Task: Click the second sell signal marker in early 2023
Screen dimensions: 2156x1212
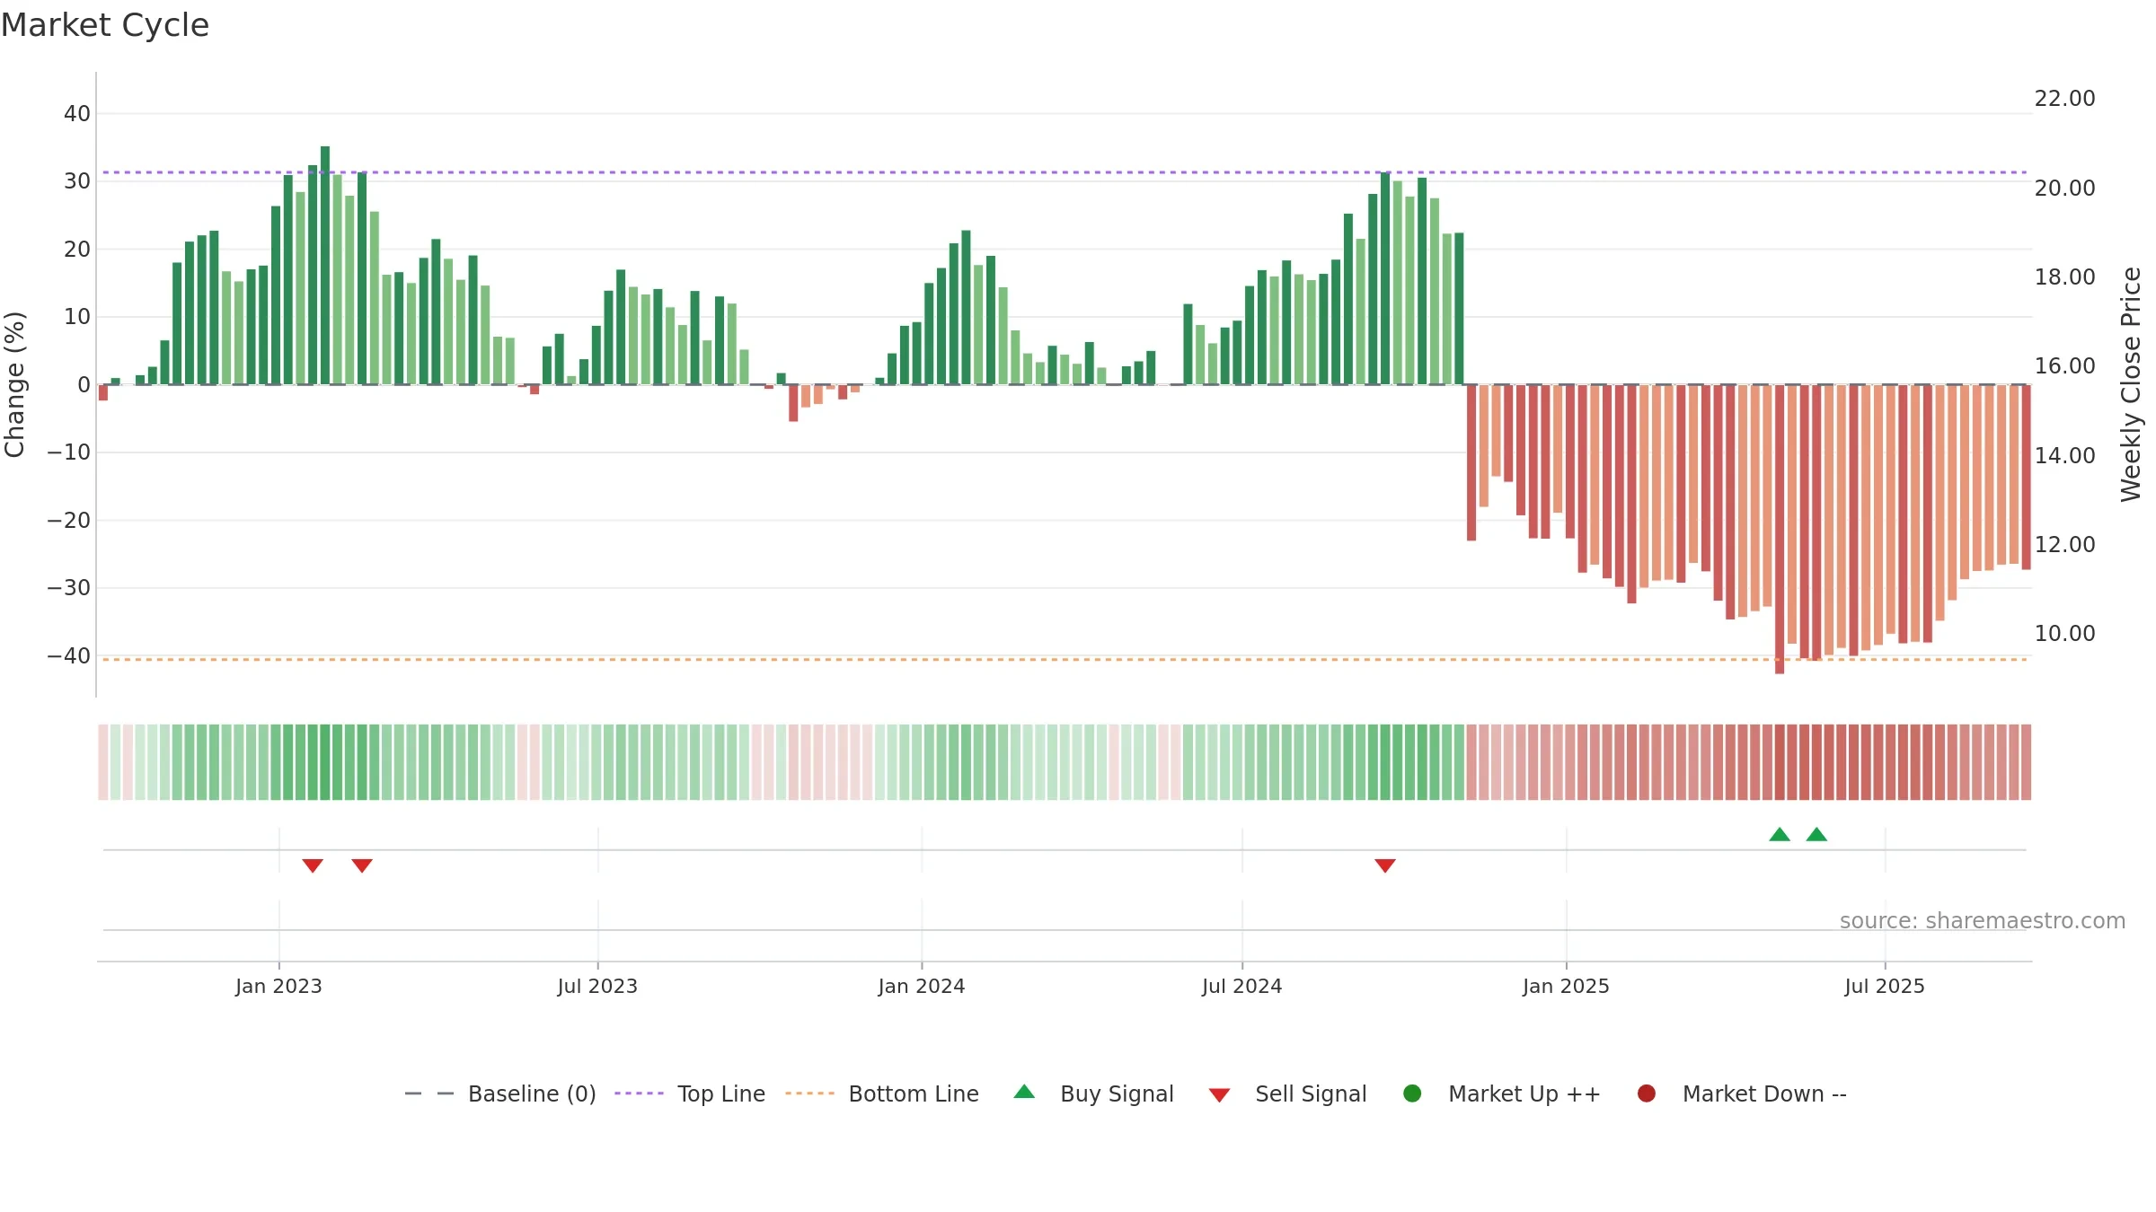Action: (x=362, y=865)
